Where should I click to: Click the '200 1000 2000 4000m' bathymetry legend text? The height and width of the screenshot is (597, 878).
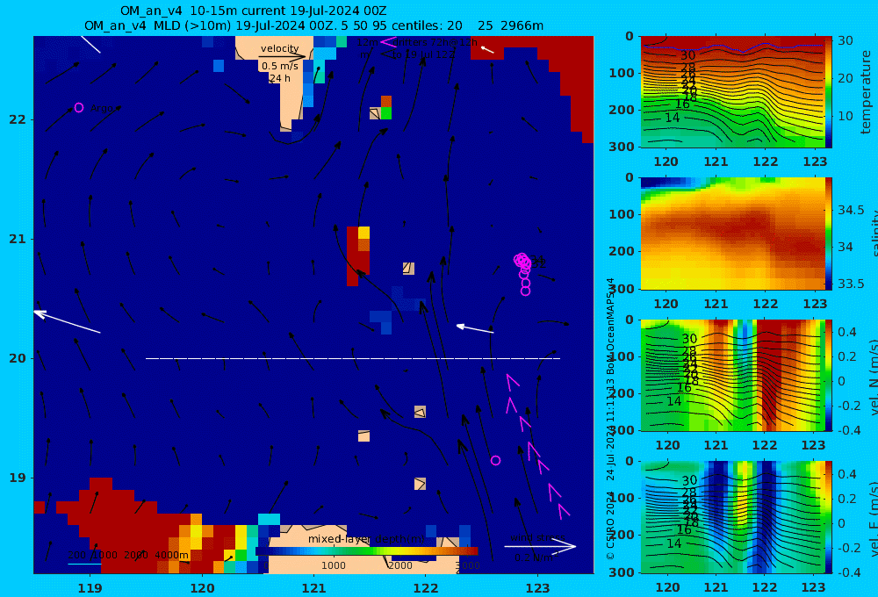click(x=127, y=555)
